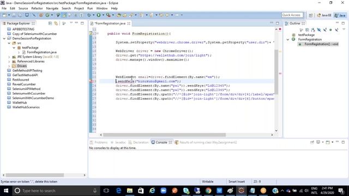This screenshot has height=196, width=349.
Task: Click the New Java Class green icon
Action: 47,15
